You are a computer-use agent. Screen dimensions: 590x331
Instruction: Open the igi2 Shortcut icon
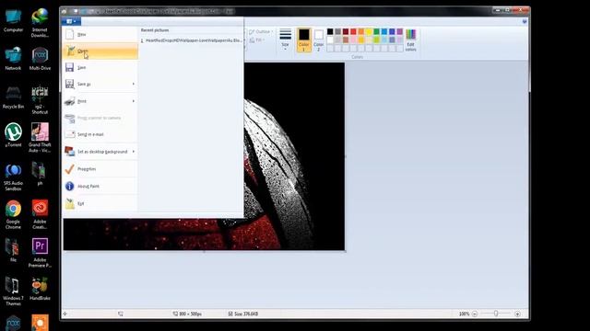click(40, 100)
